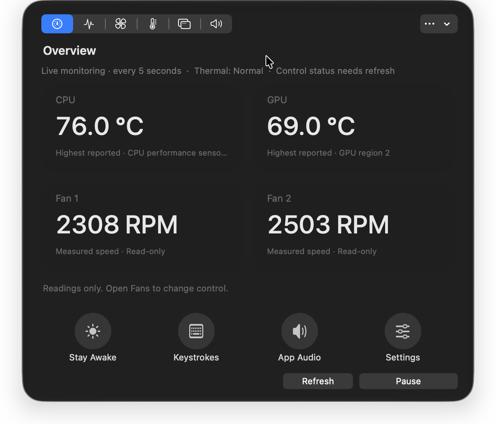
Task: Open the Fans tab icon
Action: [x=121, y=24]
